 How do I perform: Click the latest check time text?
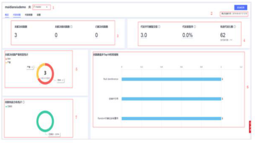(234, 14)
